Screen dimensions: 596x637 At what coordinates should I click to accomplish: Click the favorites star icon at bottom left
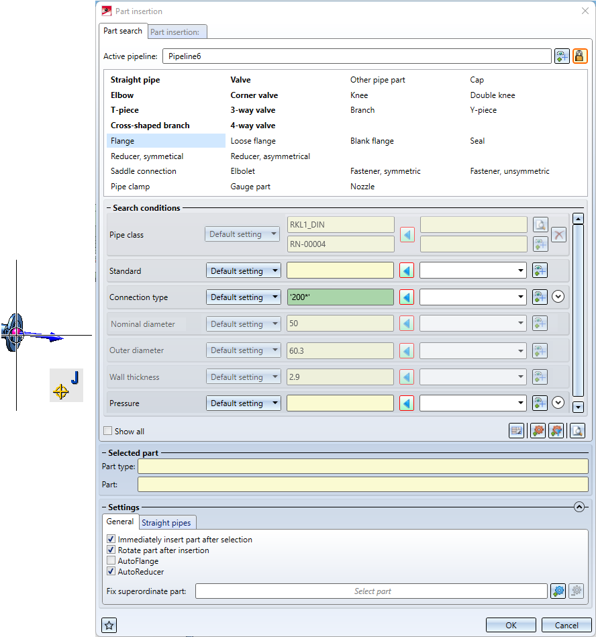[x=109, y=625]
